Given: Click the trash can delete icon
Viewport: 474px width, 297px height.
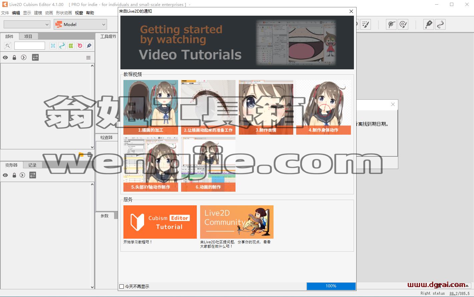Looking at the screenshot, I should click(89, 154).
